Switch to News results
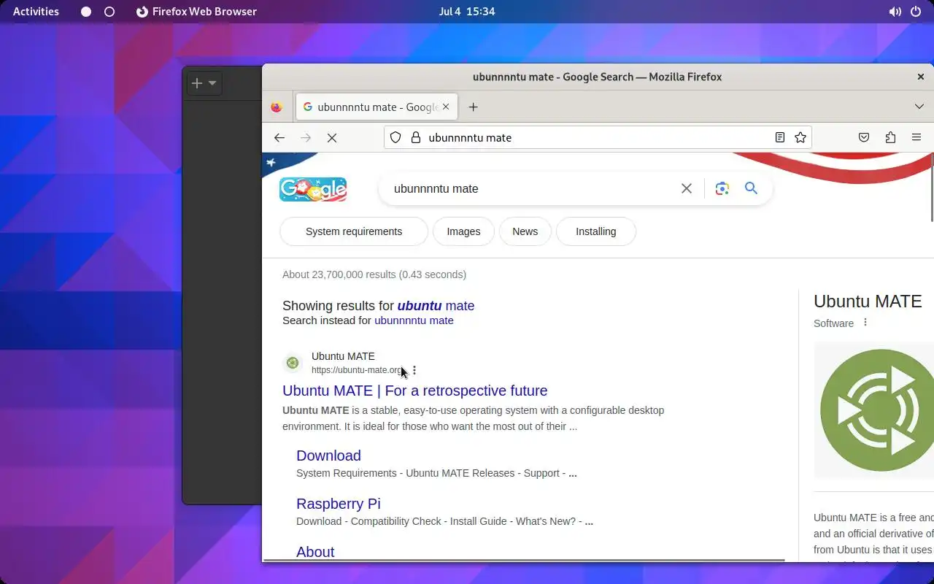Viewport: 934px width, 584px height. click(x=525, y=231)
